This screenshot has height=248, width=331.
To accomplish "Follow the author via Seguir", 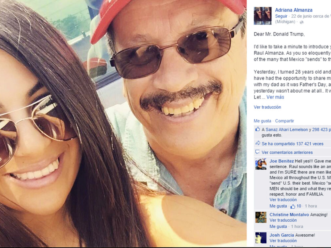I will (x=281, y=16).
